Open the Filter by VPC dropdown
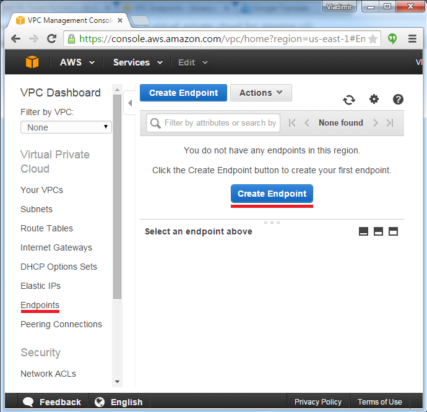Image resolution: width=427 pixels, height=412 pixels. 66,127
